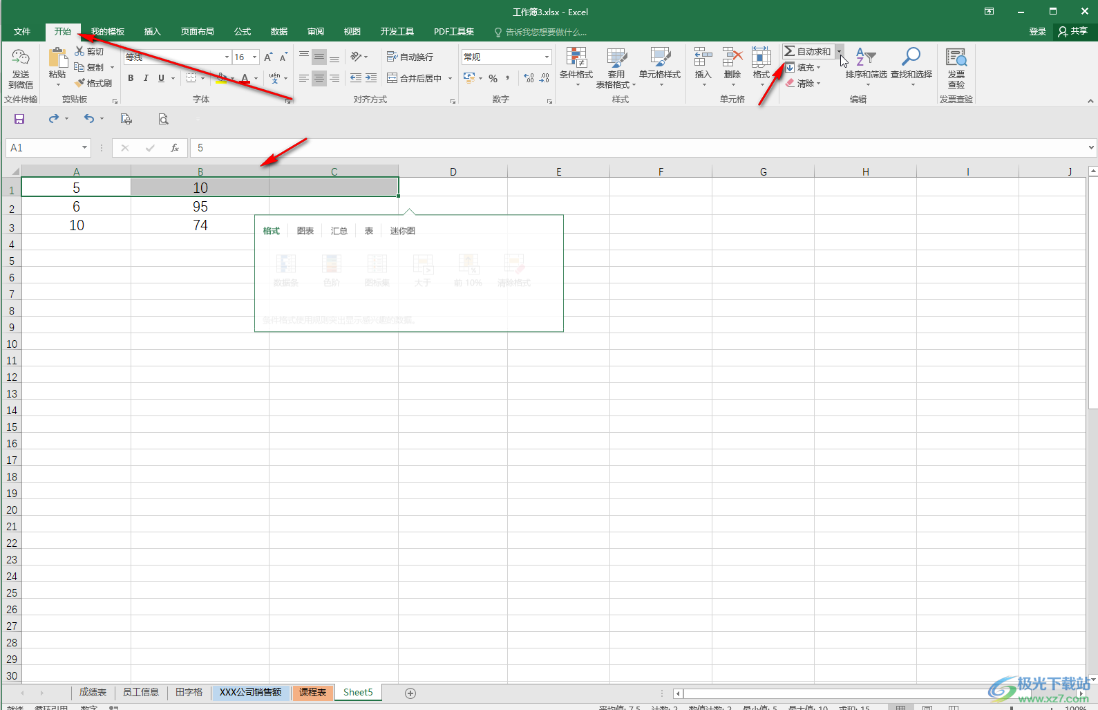1098x710 pixels.
Task: Collapse the ribbon with the chevron arrow
Action: pos(1090,101)
